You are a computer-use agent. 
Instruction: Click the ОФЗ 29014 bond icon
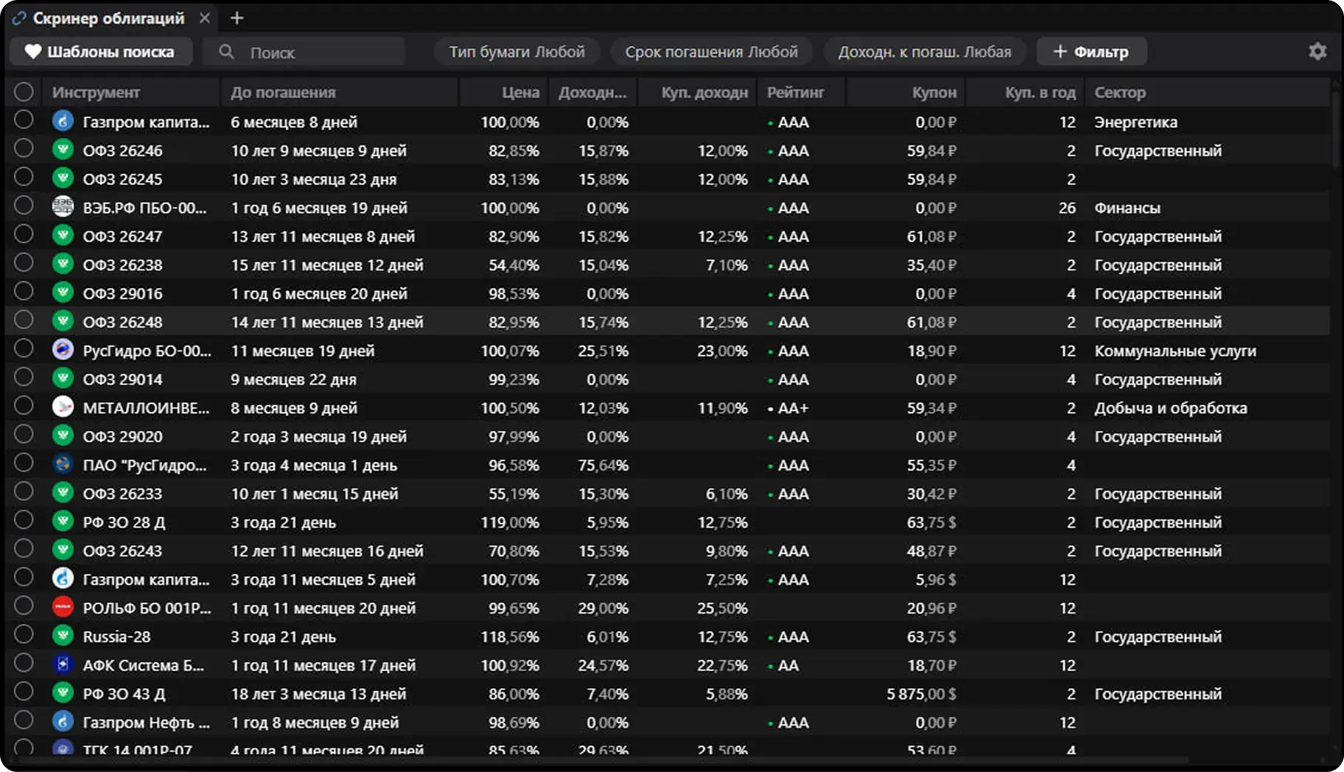[63, 379]
